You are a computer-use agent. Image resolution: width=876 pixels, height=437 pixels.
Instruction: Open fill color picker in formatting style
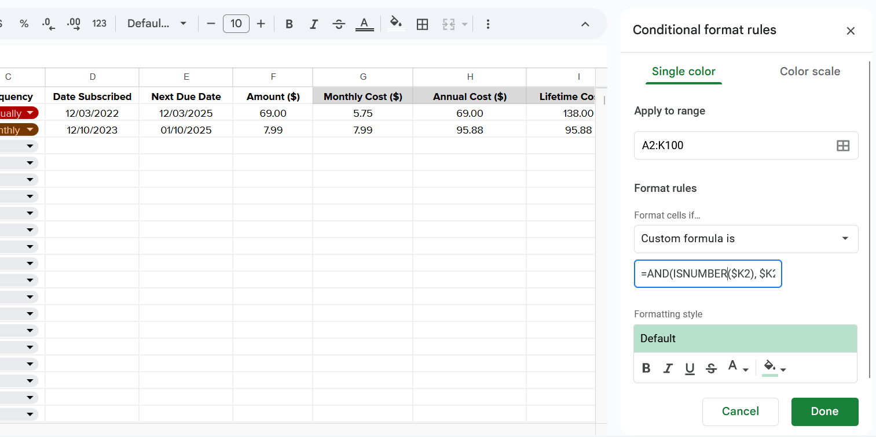tap(774, 368)
